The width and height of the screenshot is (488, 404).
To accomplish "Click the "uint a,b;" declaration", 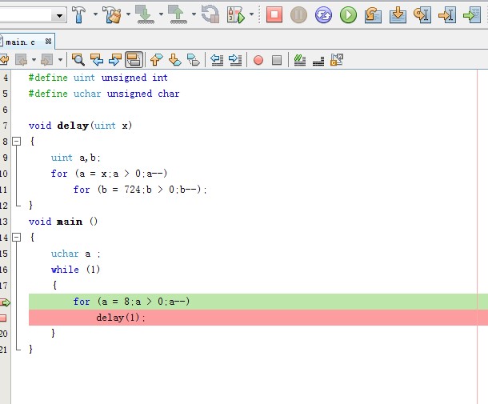I will (x=76, y=158).
